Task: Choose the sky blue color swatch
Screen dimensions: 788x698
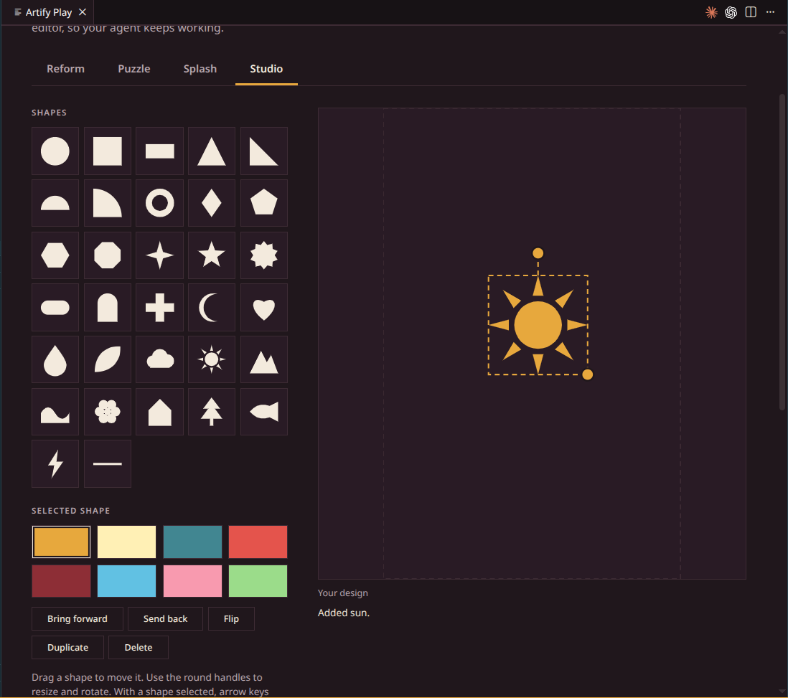Action: (126, 581)
